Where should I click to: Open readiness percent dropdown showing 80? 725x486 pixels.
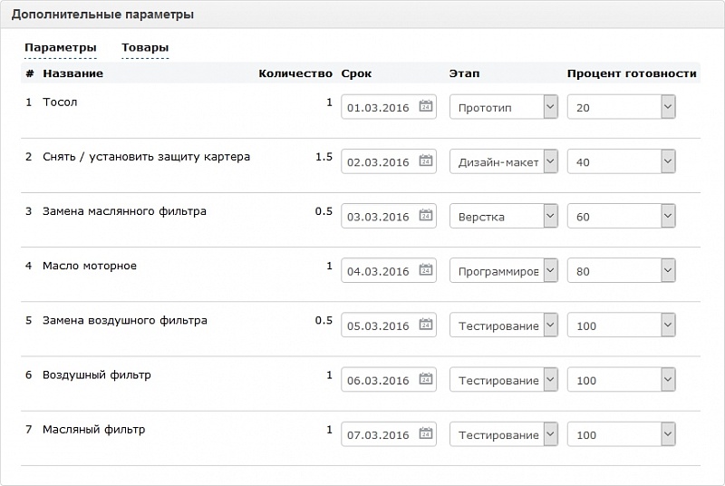(x=668, y=270)
